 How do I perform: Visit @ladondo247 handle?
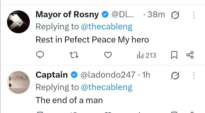[x=108, y=75]
